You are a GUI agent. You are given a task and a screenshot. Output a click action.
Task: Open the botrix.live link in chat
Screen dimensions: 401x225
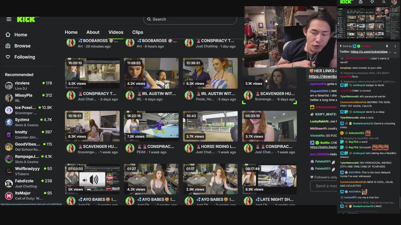(324, 147)
